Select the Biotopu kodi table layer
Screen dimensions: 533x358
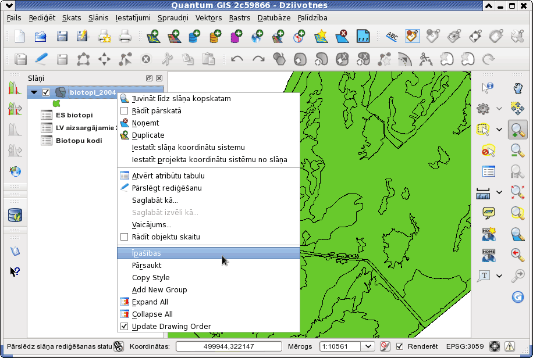click(79, 141)
